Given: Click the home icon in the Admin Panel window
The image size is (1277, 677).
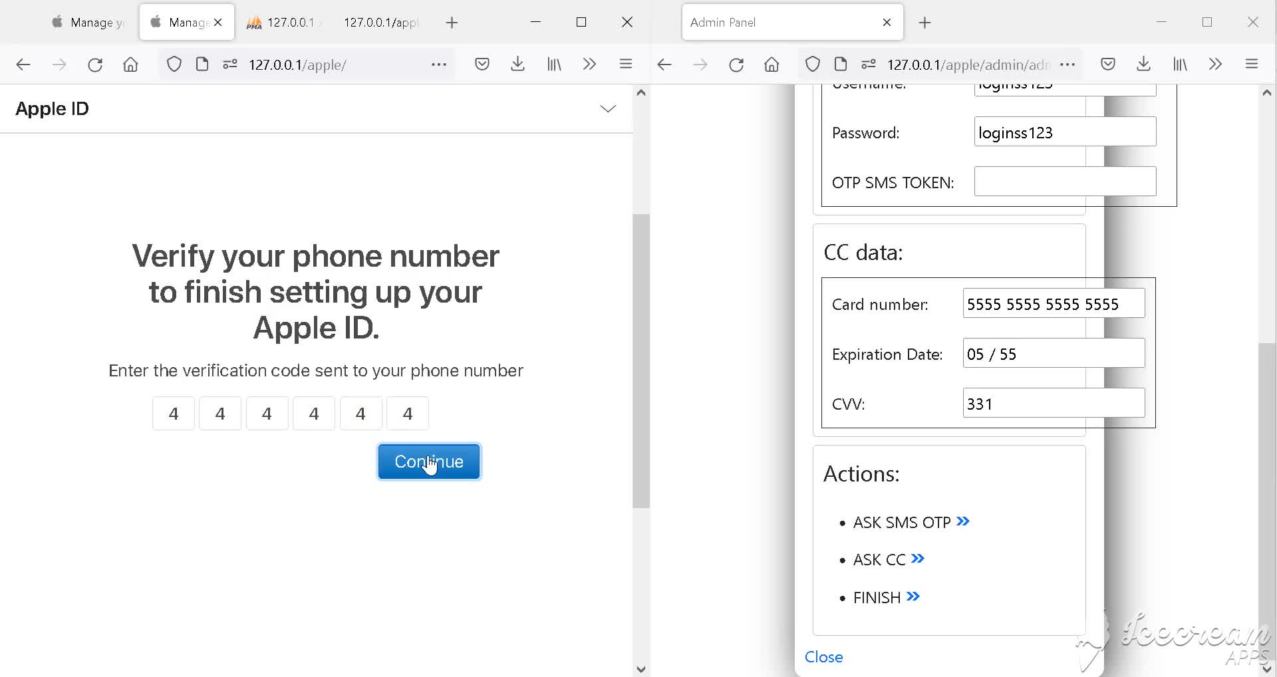Looking at the screenshot, I should pos(772,65).
